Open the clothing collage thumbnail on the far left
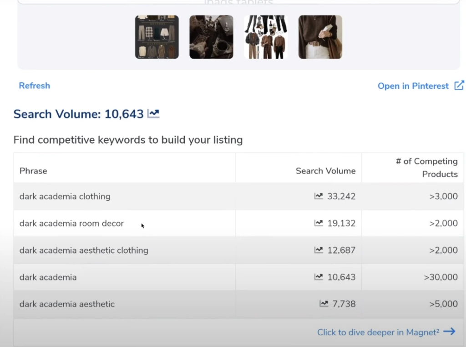Viewport: 466px width, 347px height. click(x=157, y=37)
